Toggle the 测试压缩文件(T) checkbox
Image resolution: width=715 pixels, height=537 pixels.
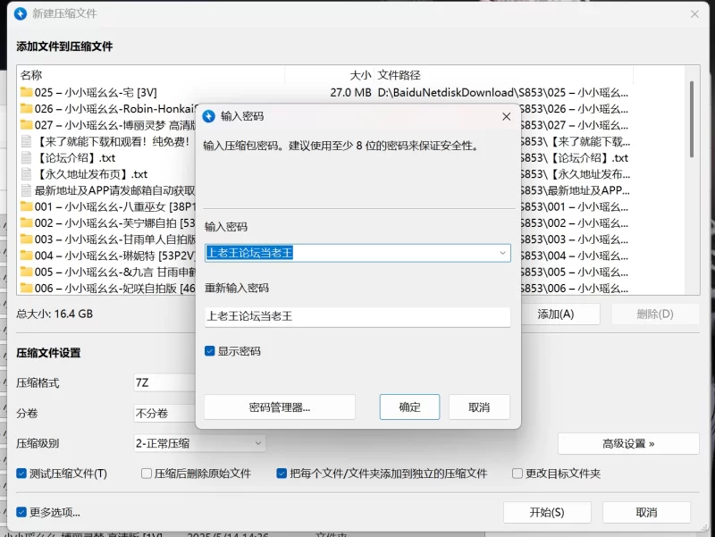[x=22, y=474]
